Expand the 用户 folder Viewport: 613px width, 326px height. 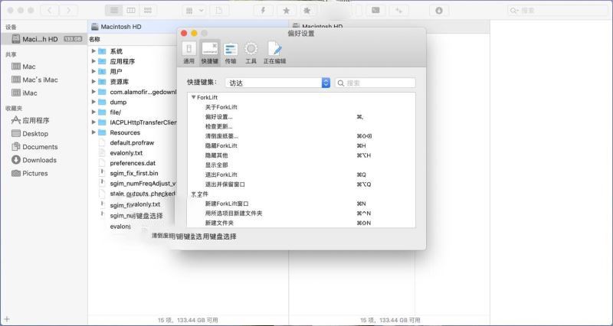click(x=93, y=71)
